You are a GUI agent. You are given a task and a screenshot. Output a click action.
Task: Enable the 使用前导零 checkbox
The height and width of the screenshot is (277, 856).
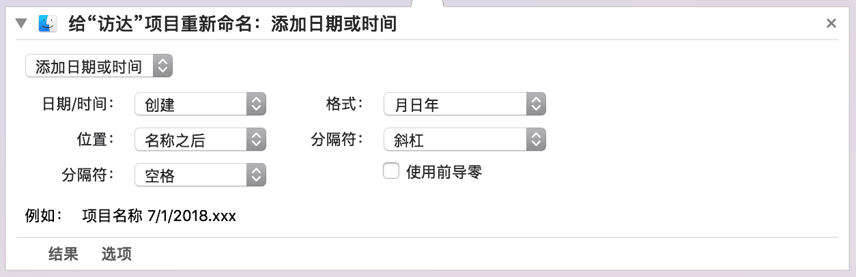pos(391,171)
